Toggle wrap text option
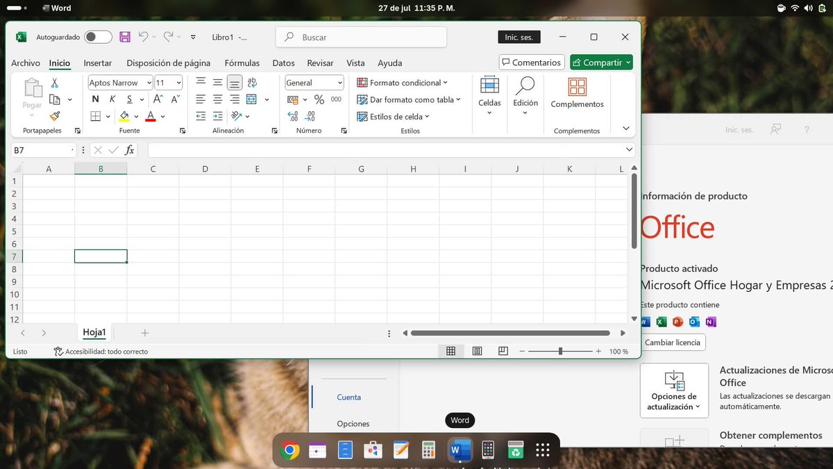The height and width of the screenshot is (469, 833). (252, 83)
